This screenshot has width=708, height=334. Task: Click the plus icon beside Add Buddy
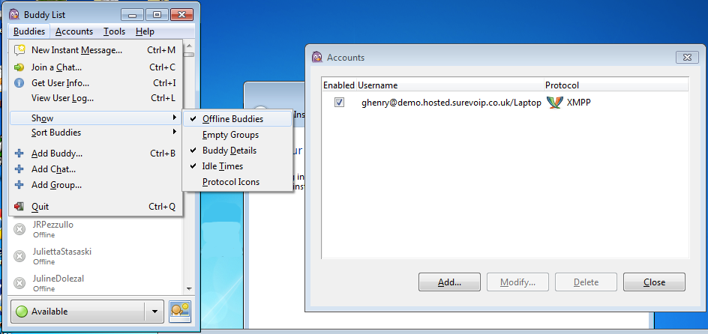[x=19, y=154]
